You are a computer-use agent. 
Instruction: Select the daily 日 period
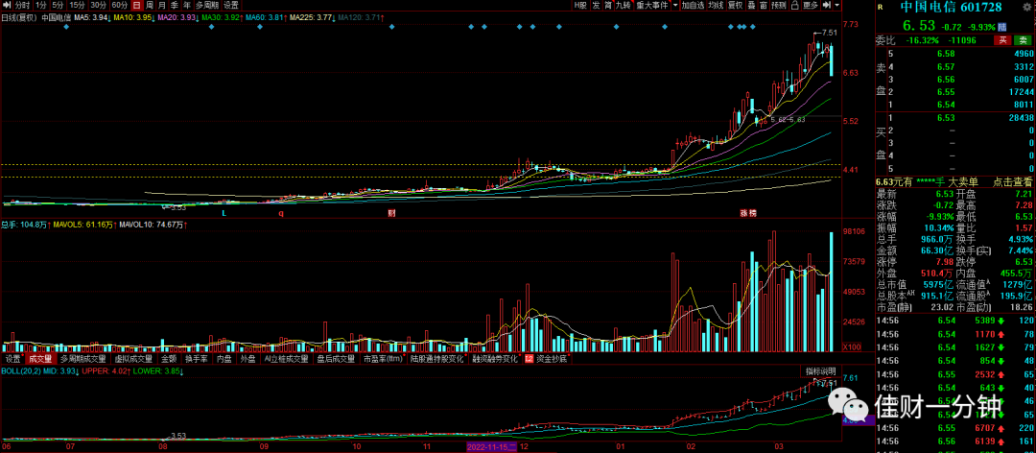click(137, 5)
